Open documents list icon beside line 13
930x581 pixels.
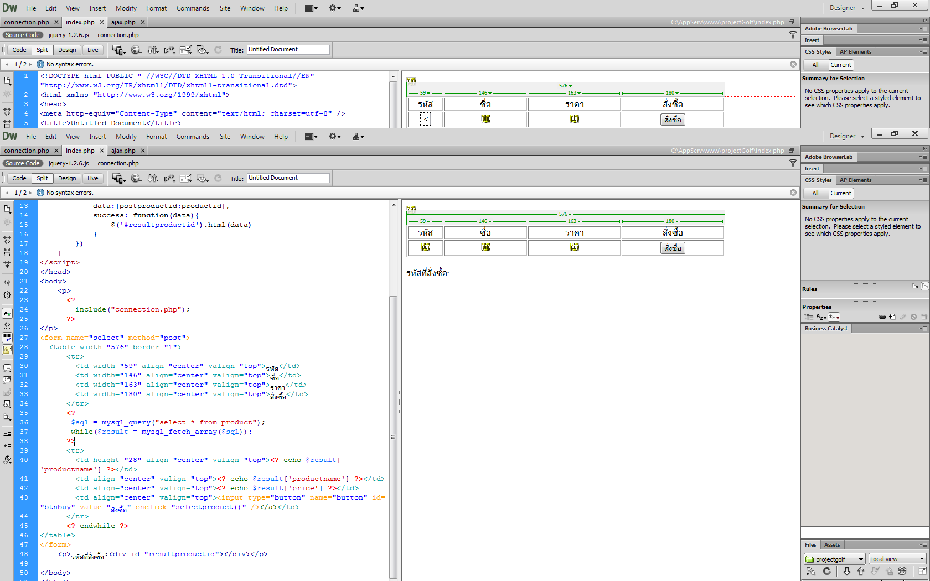pos(7,209)
